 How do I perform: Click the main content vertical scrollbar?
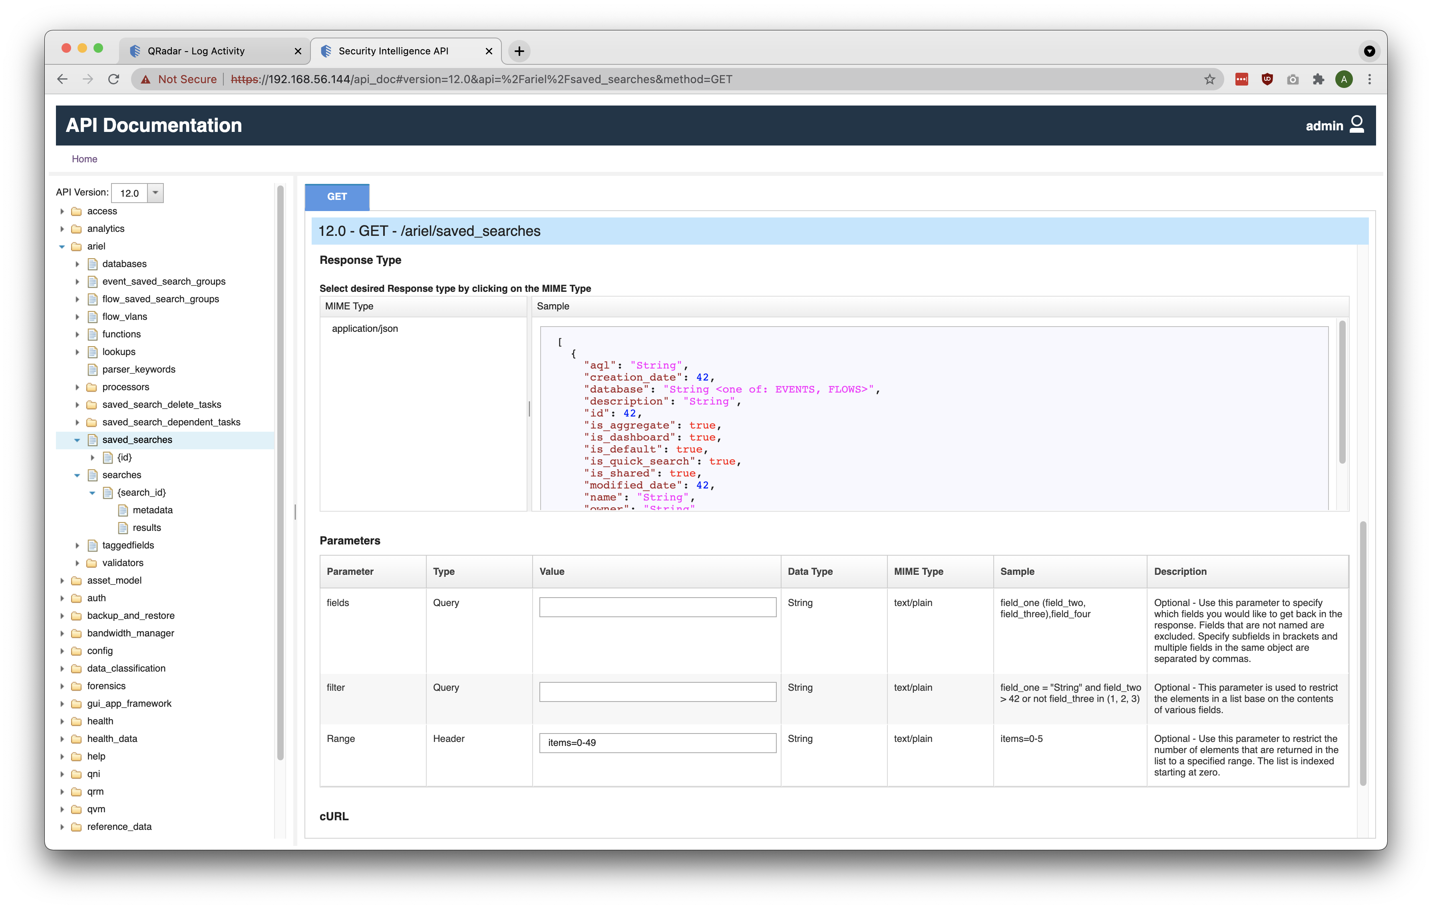coord(1363,653)
